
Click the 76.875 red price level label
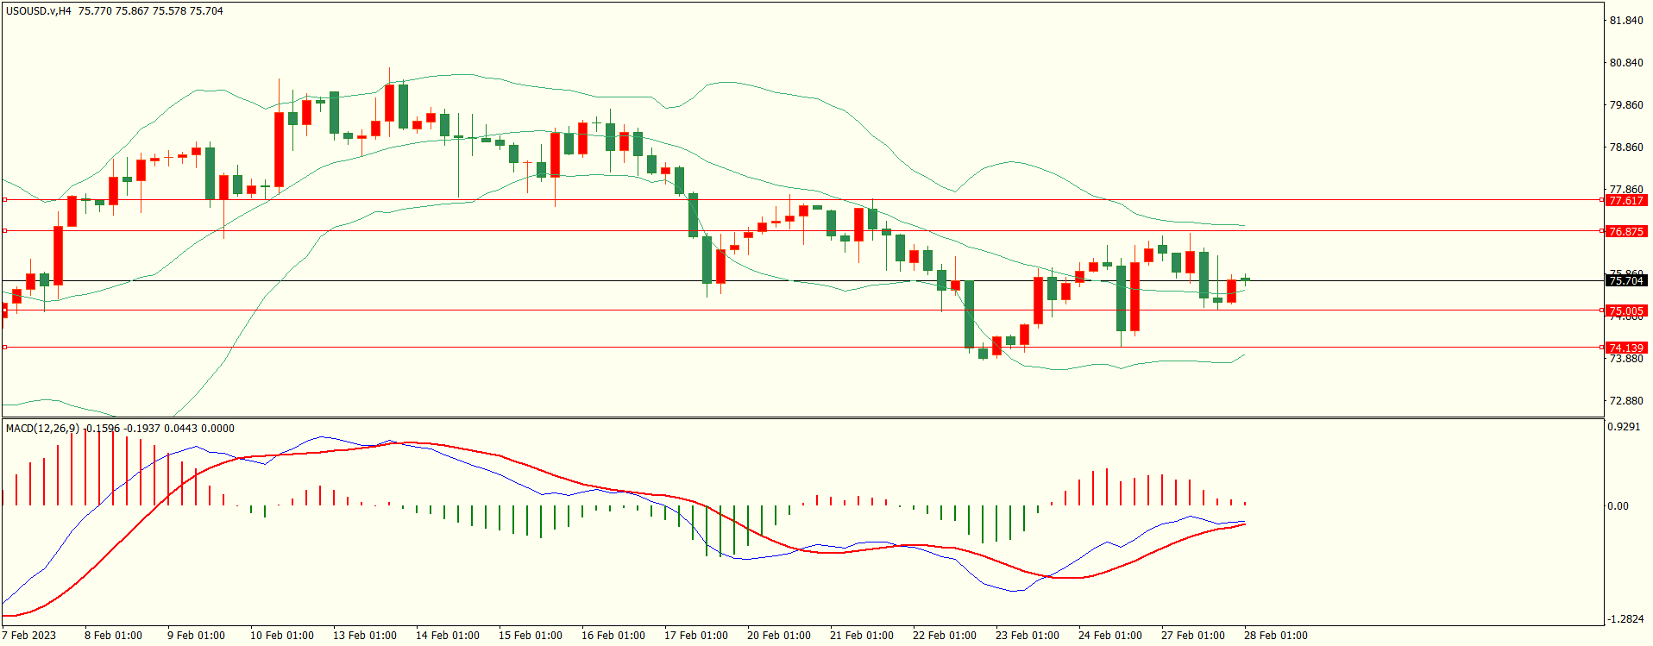[1626, 231]
